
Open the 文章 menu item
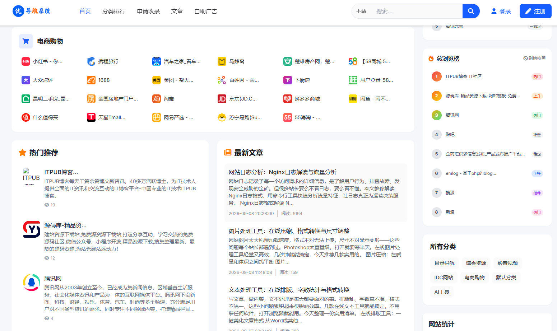[177, 11]
